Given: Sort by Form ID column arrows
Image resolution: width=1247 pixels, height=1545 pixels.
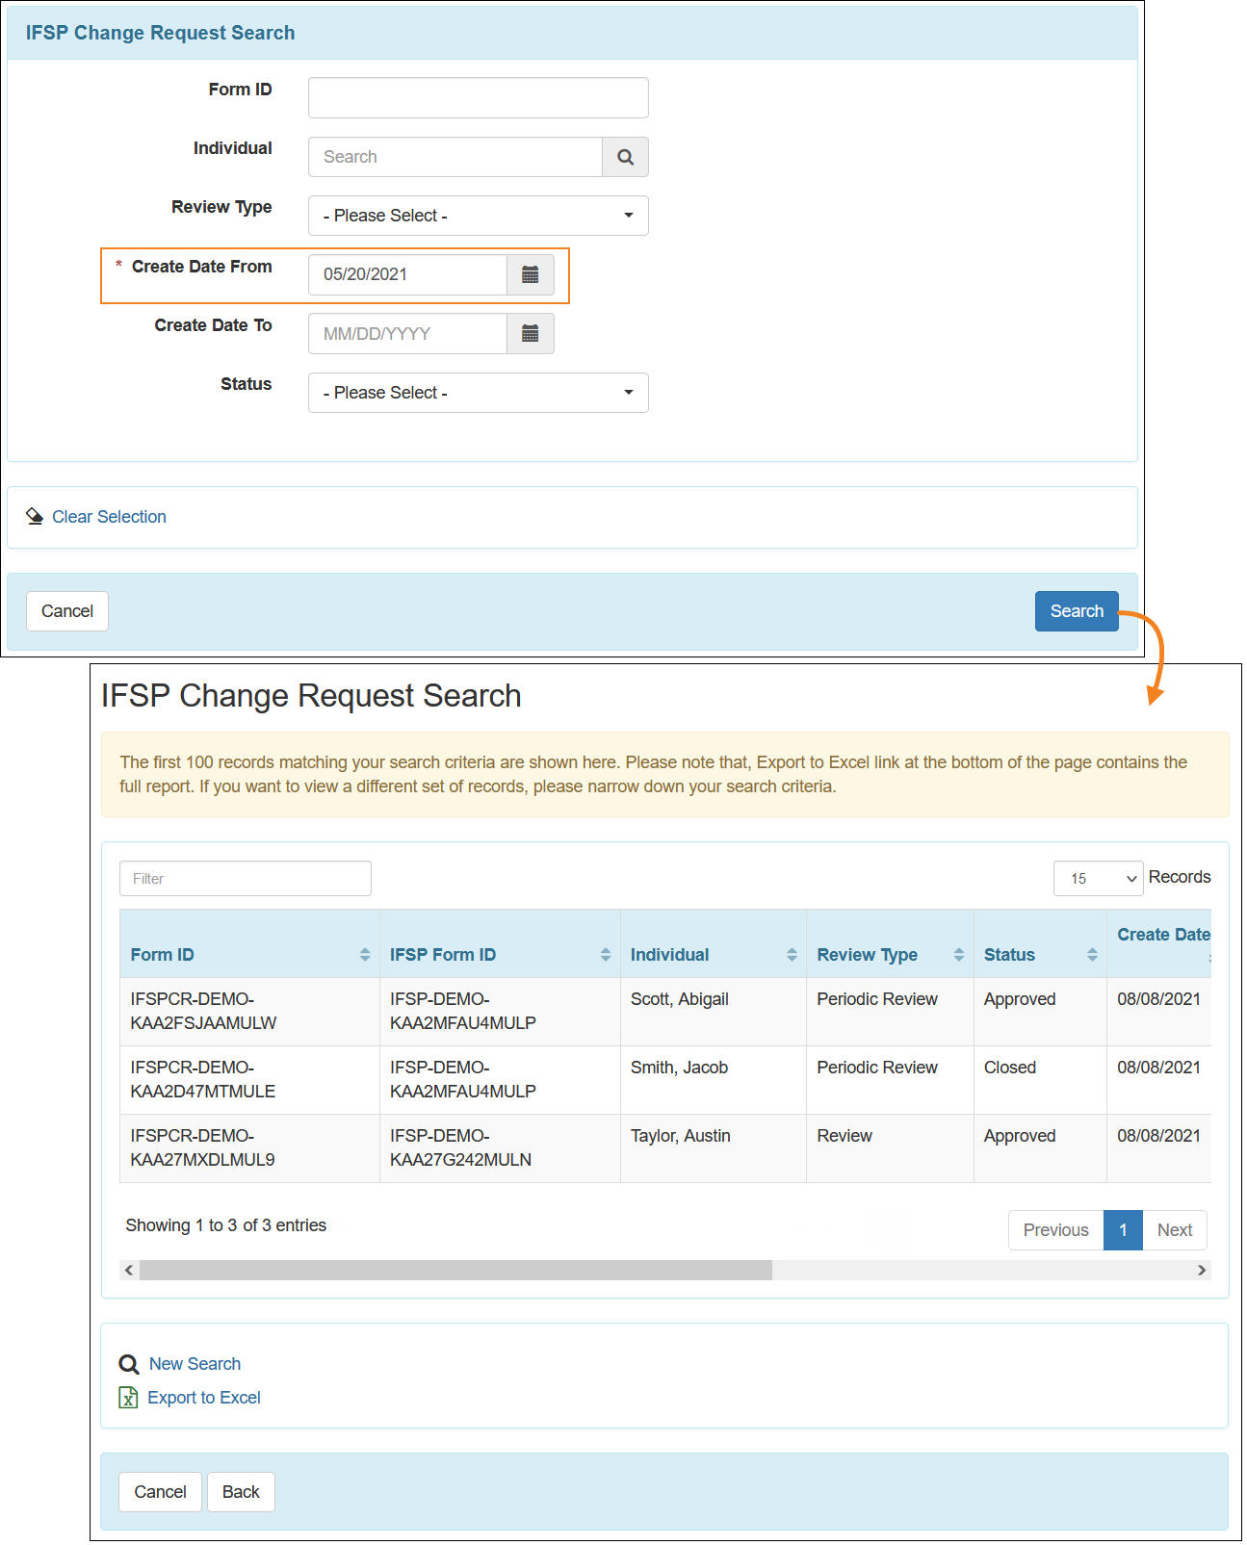Looking at the screenshot, I should click(x=365, y=955).
